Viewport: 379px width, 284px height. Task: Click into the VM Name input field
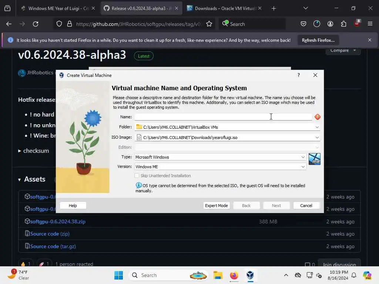coord(223,117)
